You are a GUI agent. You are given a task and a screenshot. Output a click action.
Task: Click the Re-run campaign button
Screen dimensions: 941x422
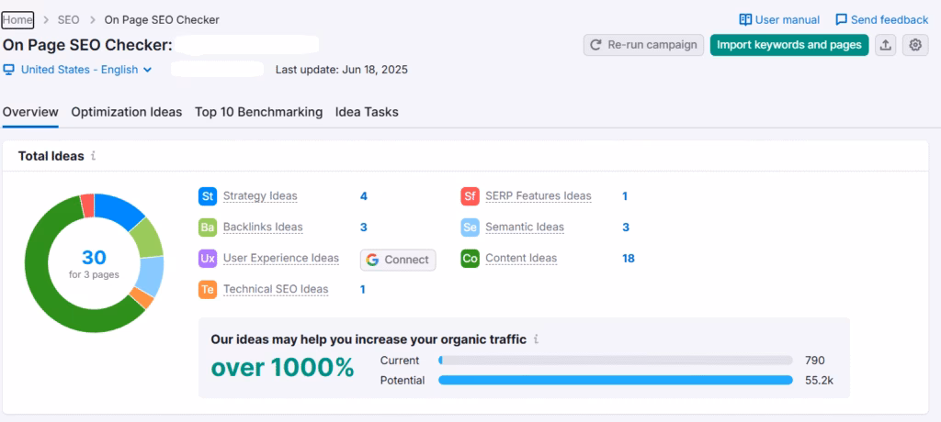pos(644,45)
